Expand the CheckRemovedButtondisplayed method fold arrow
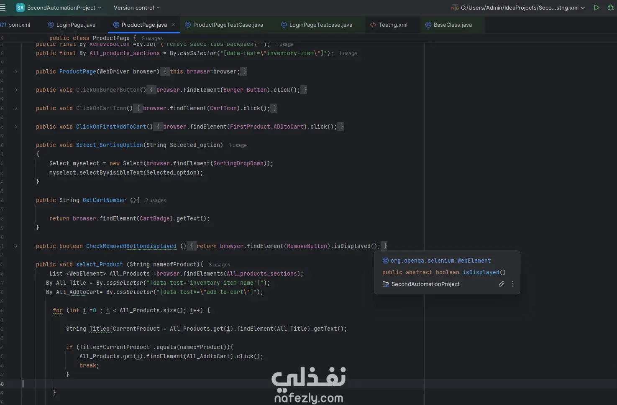Viewport: 617px width, 405px height. pos(16,246)
